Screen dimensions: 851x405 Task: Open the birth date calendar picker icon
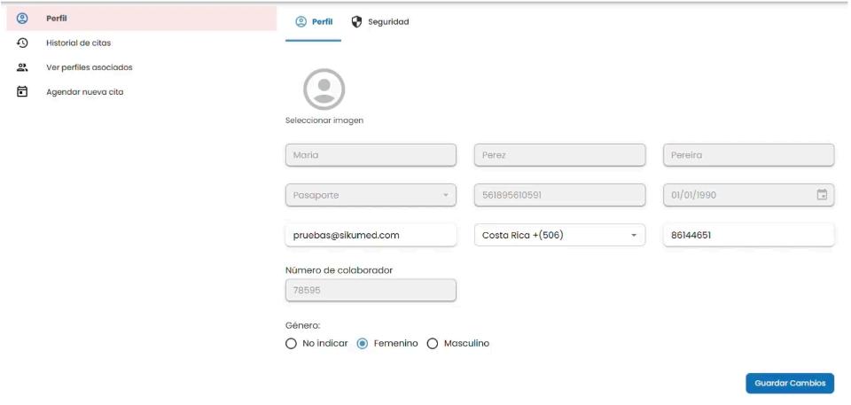(823, 195)
